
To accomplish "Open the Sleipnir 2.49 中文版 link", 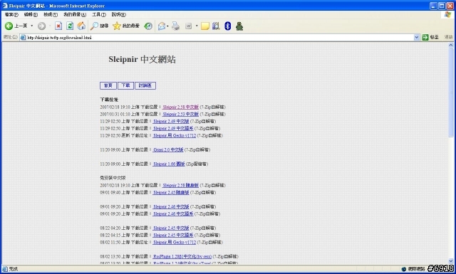I will [171, 121].
